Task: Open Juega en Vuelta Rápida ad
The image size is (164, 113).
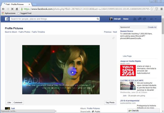Action: [131, 61]
